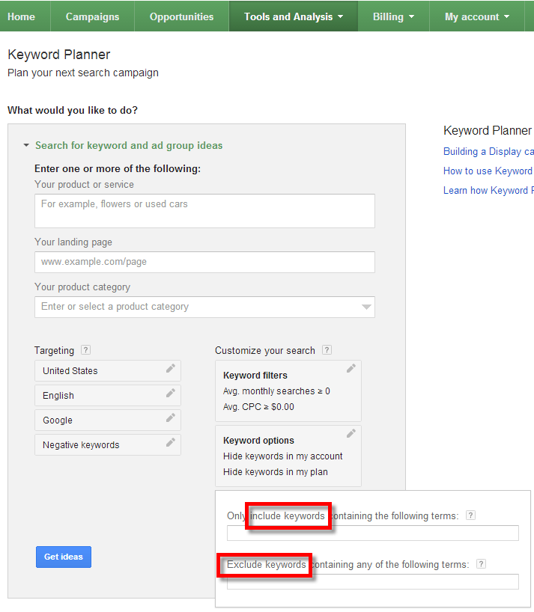This screenshot has width=534, height=612.
Task: Open Building a Display campaign link
Action: 488,151
